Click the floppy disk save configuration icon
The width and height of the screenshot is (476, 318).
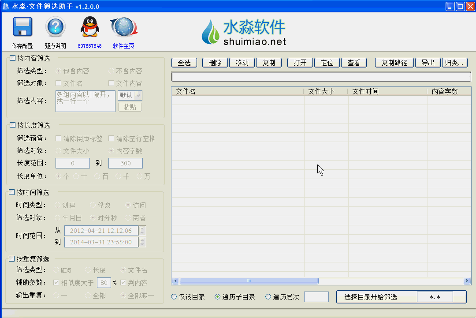pos(22,27)
